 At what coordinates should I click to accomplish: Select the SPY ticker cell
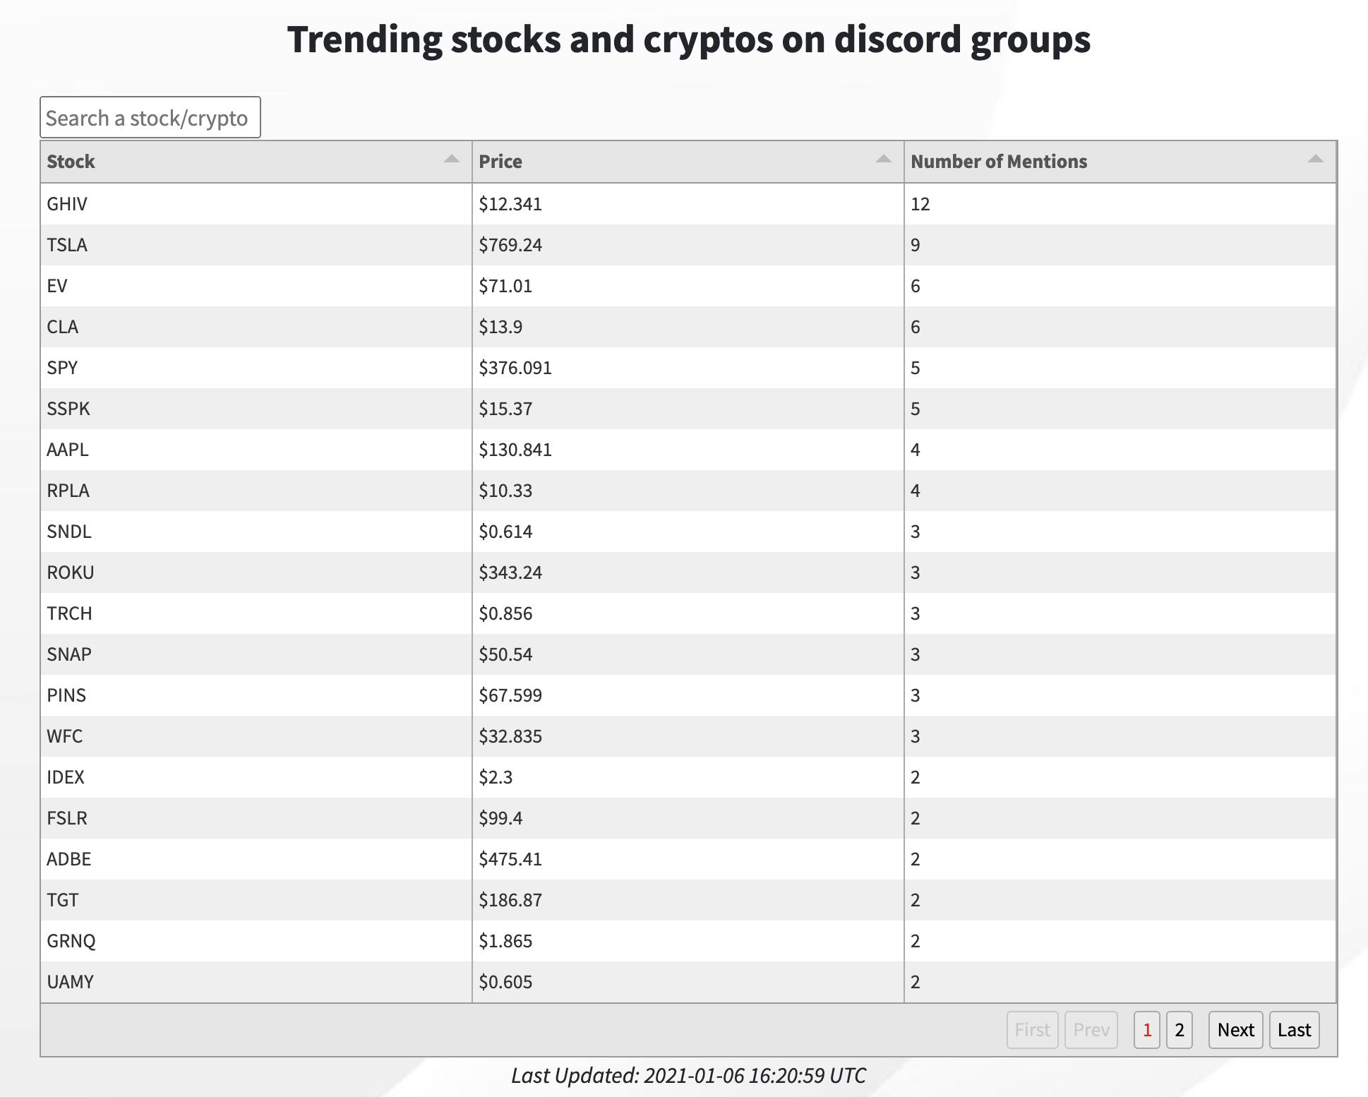256,368
